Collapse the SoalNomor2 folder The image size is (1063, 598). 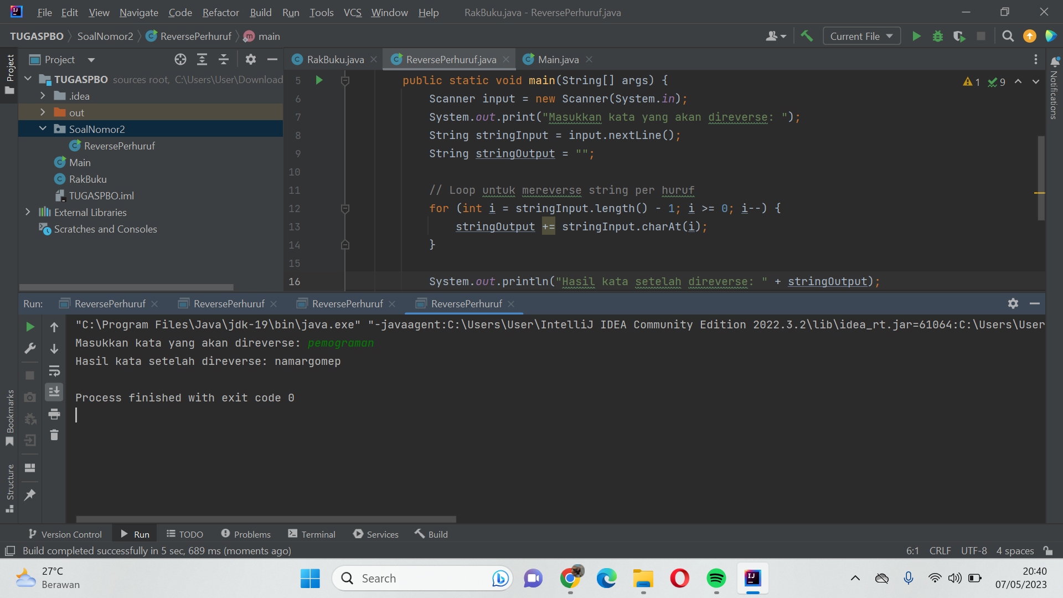click(43, 128)
